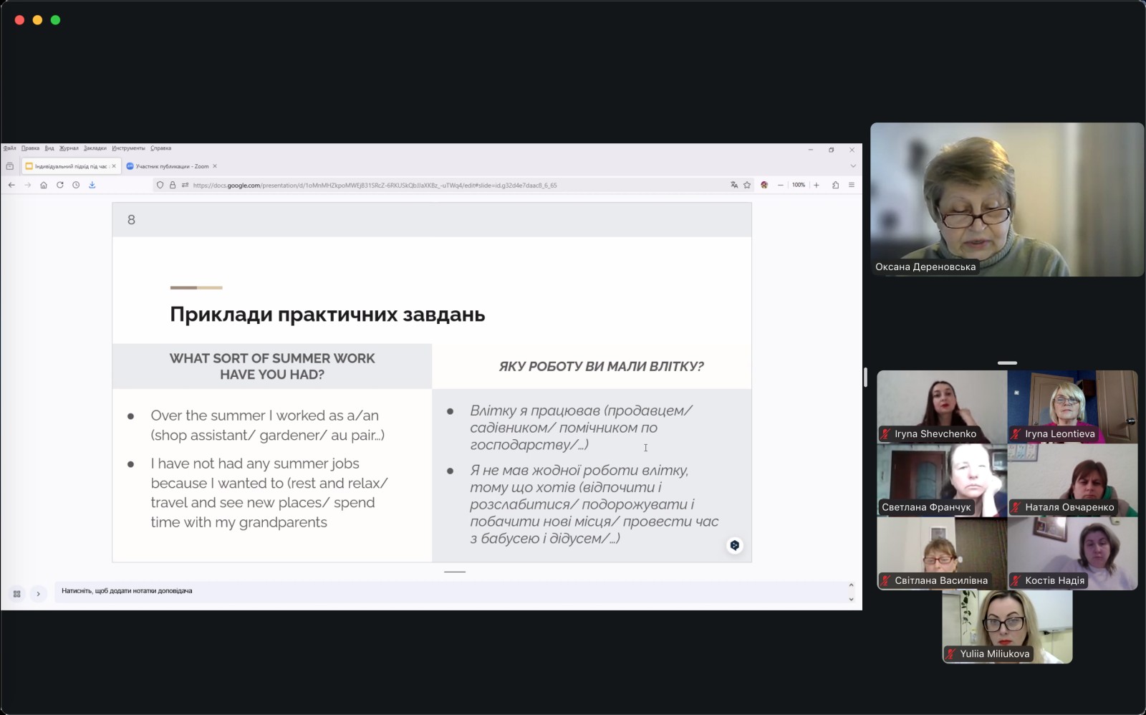Open the browser extensions puzzle icon

click(x=835, y=185)
